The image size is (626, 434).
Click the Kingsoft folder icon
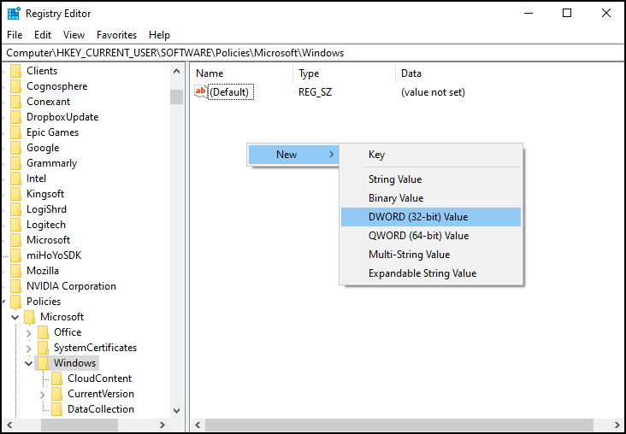(15, 193)
